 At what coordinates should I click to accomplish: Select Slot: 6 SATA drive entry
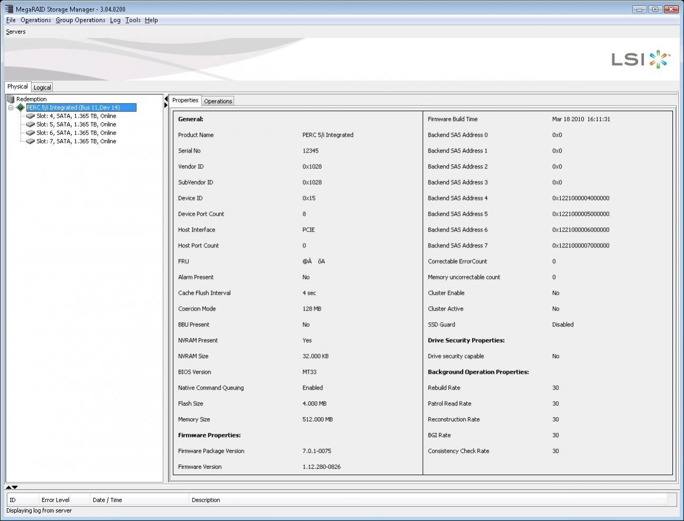pos(76,133)
